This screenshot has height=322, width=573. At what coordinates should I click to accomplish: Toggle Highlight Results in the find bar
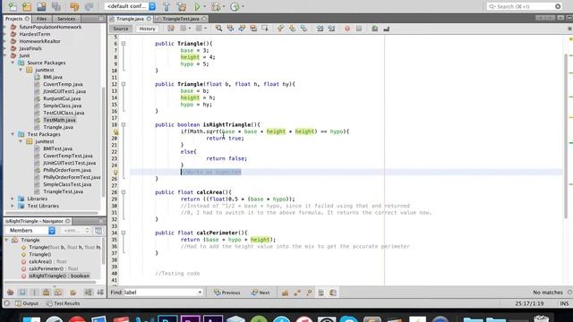[x=321, y=292]
